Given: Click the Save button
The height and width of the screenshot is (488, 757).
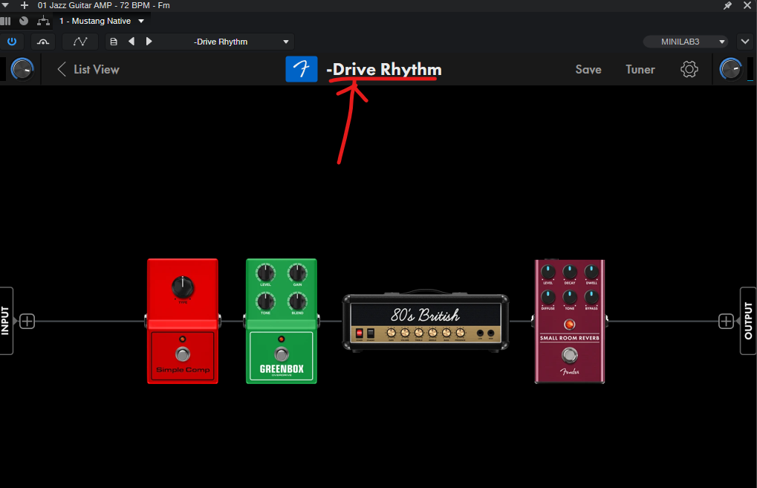Looking at the screenshot, I should click(588, 69).
